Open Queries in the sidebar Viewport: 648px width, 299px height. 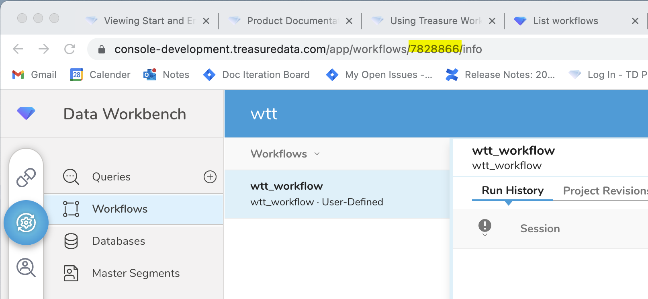[111, 177]
